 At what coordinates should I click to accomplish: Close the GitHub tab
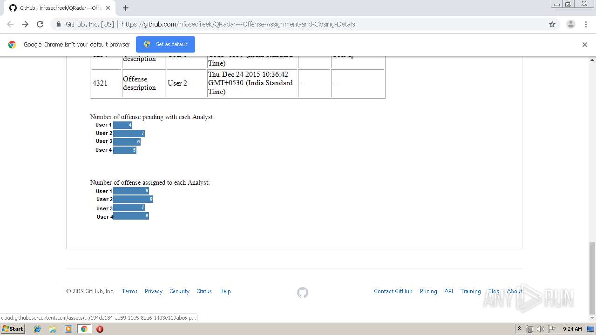click(108, 8)
